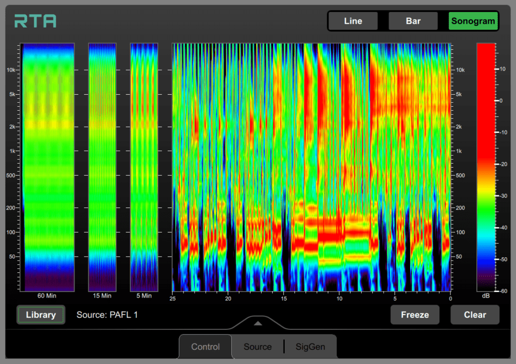Select the 60 Min sonogram history strip
516x364 pixels.
tap(47, 166)
